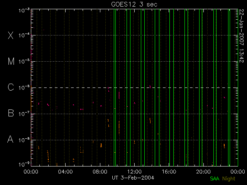The image size is (247, 185).
Task: Click the 12:00 time axis label
Action: click(134, 172)
